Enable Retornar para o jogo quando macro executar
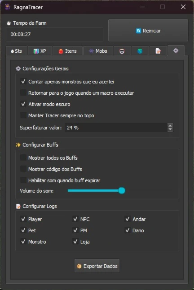This screenshot has width=194, height=290. coord(23,93)
